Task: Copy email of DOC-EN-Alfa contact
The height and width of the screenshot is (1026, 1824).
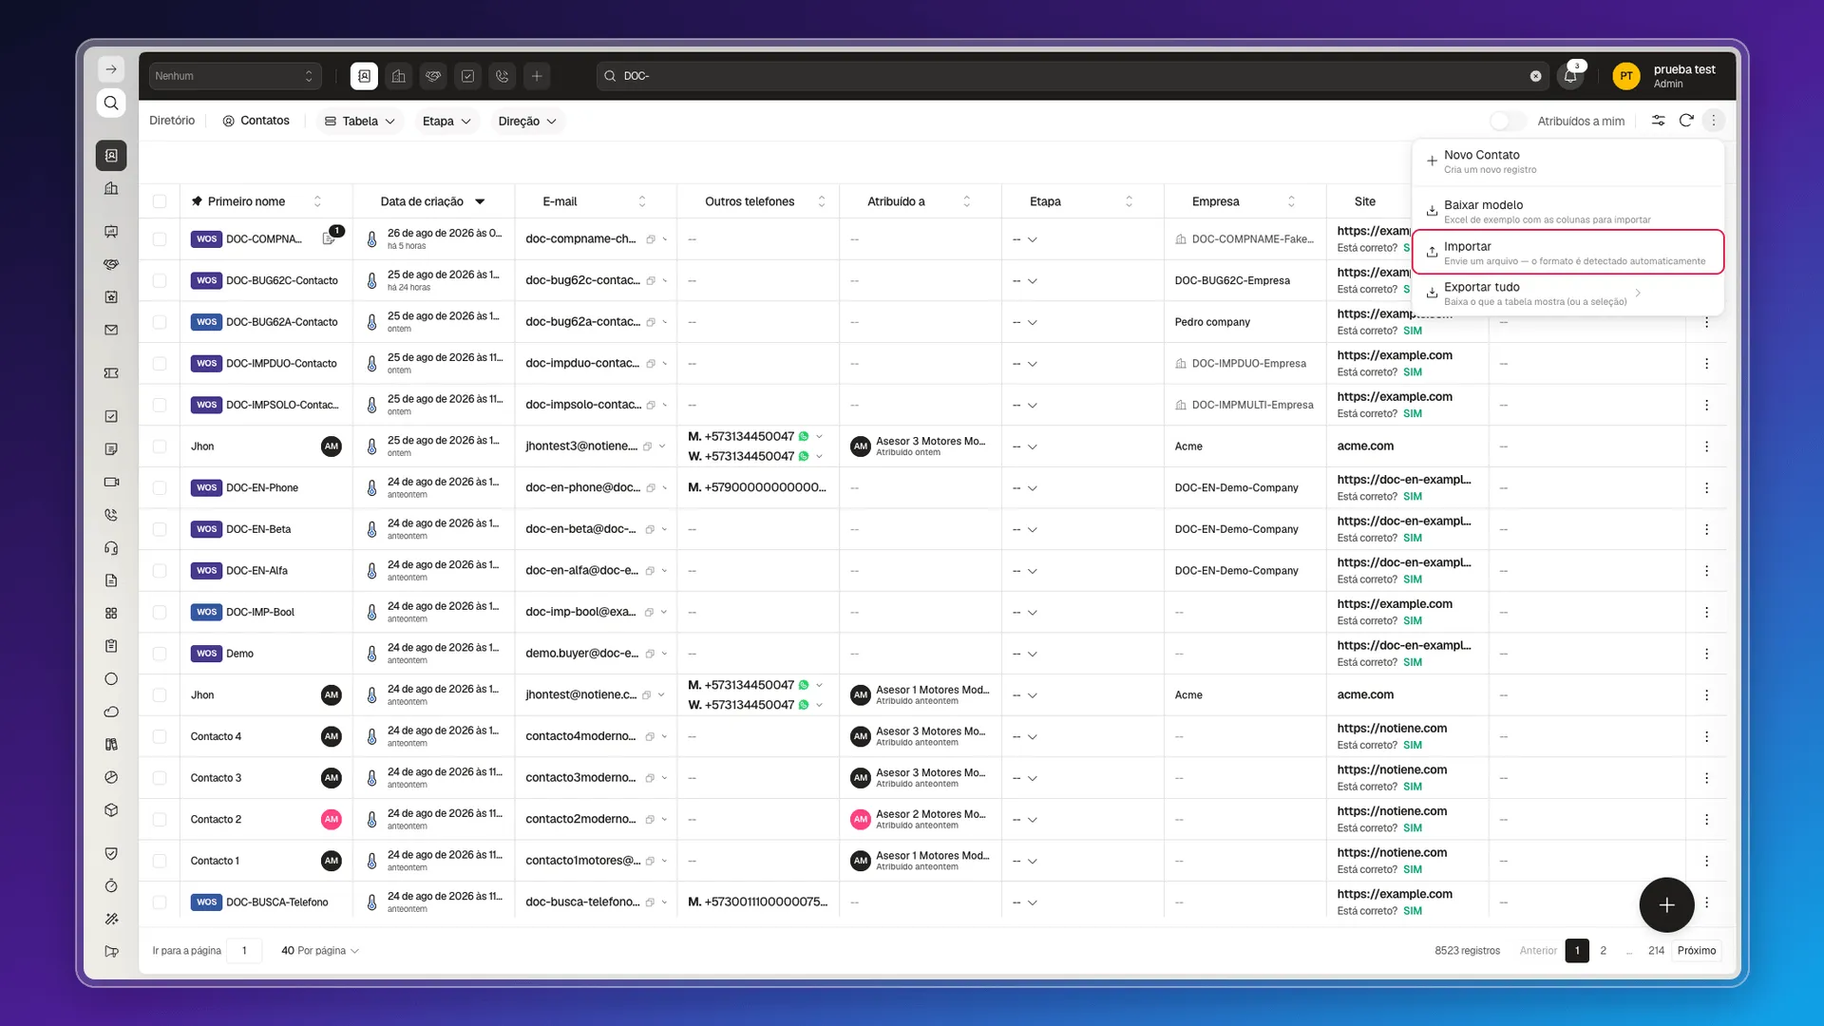Action: (651, 571)
